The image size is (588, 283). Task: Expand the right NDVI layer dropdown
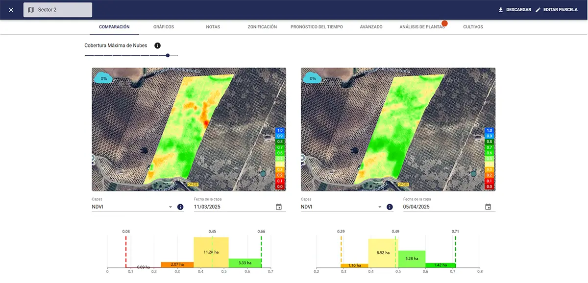click(x=380, y=207)
